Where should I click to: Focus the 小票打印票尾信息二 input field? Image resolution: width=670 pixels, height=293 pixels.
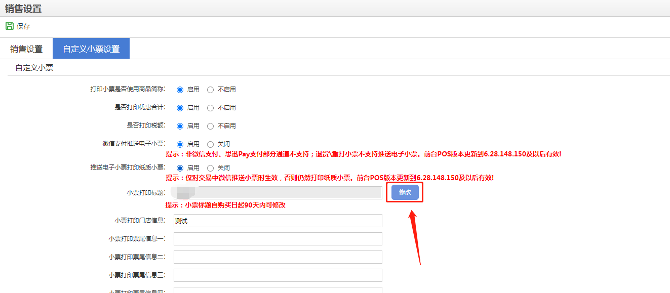[x=278, y=257]
